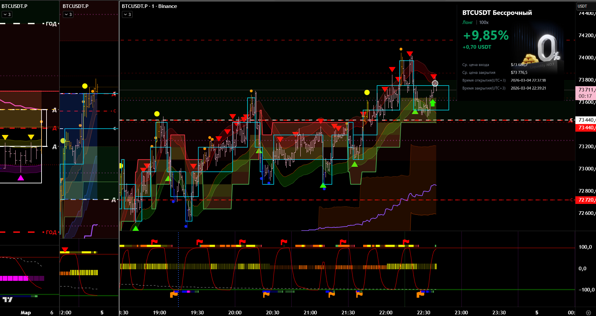
Task: Click the BTCUSDT.P · 1 · Binance chart title
Action: 149,6
